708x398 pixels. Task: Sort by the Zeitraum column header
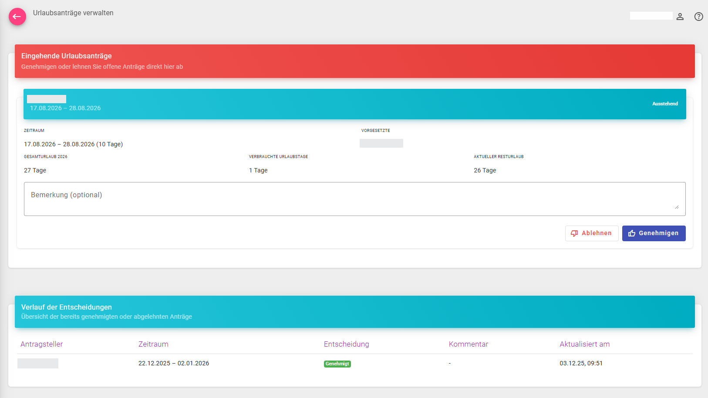click(x=153, y=344)
